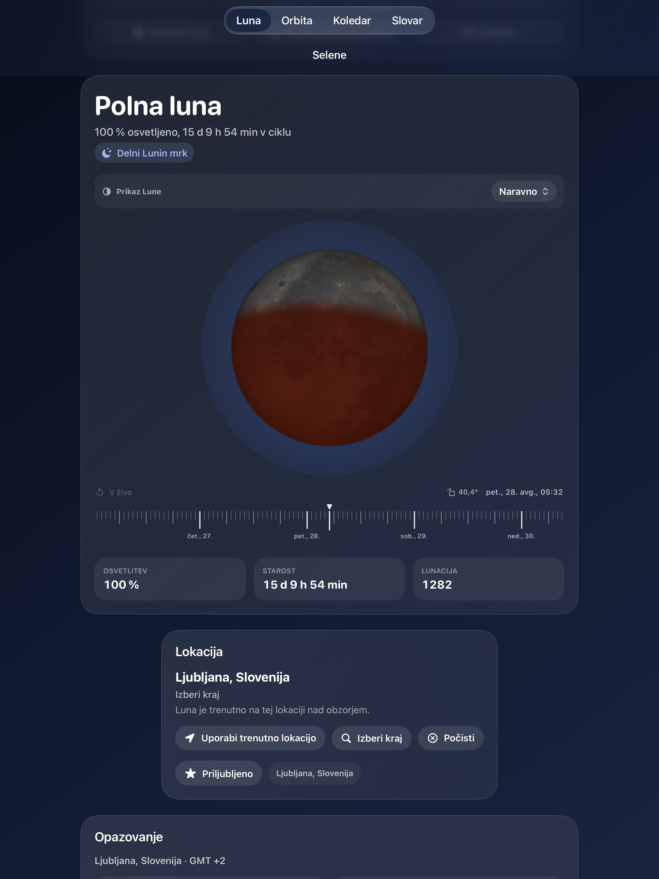This screenshot has height=879, width=659.
Task: Click the magnifying glass icon
Action: (346, 738)
